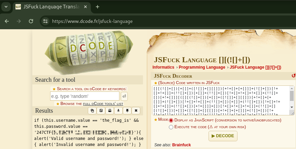The width and height of the screenshot is (296, 149).
Task: Pin the results panel
Action: coord(127,111)
